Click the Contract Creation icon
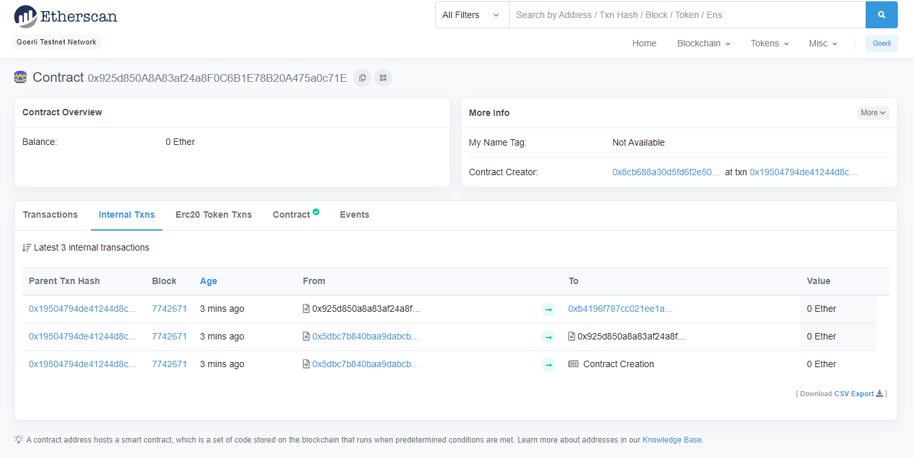The width and height of the screenshot is (914, 458). tap(573, 364)
